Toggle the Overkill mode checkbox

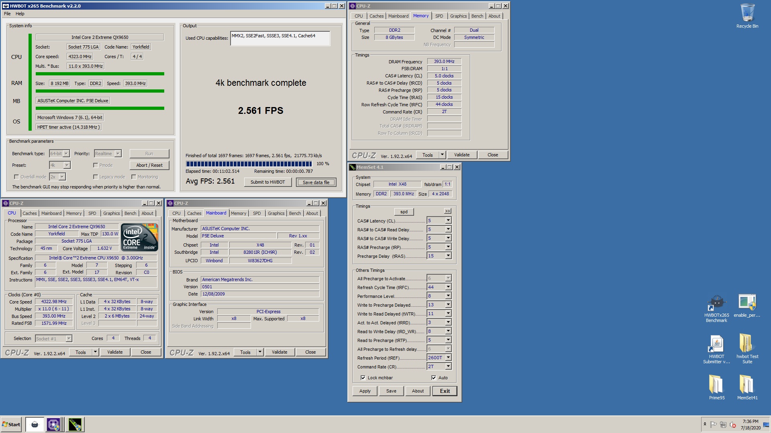pyautogui.click(x=16, y=177)
